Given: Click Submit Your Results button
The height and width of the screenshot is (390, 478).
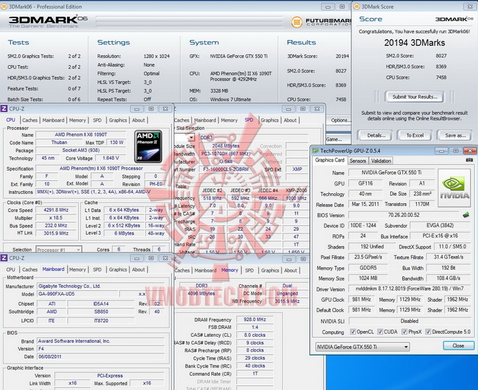Looking at the screenshot, I should click(x=414, y=97).
